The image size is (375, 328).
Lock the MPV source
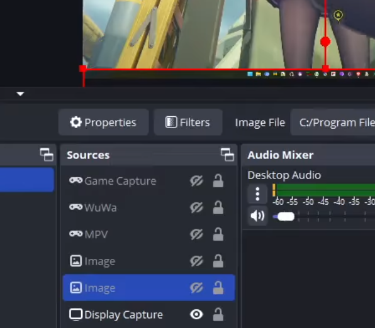pos(218,234)
